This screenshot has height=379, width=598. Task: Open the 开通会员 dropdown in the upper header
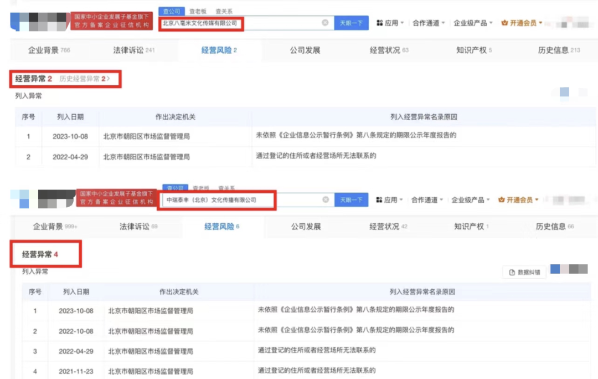540,23
